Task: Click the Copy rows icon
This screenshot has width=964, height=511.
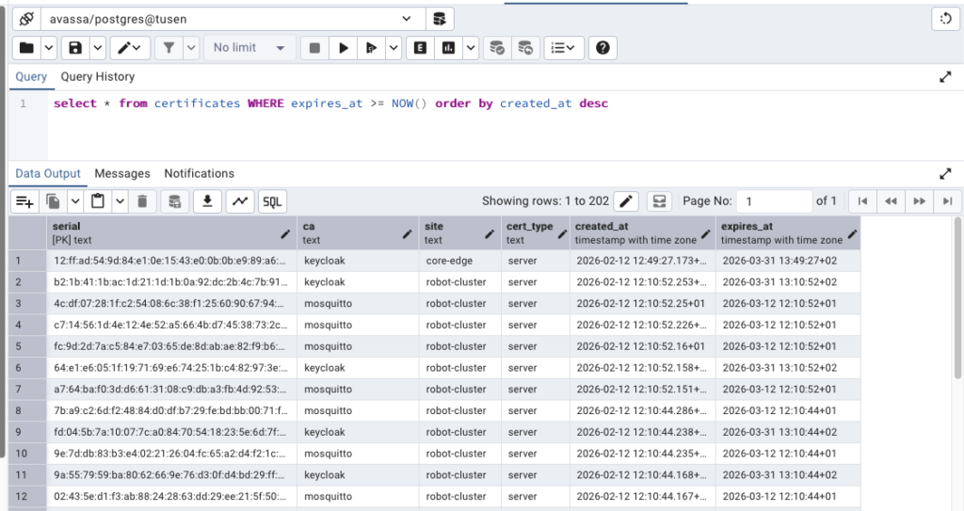Action: pyautogui.click(x=54, y=201)
